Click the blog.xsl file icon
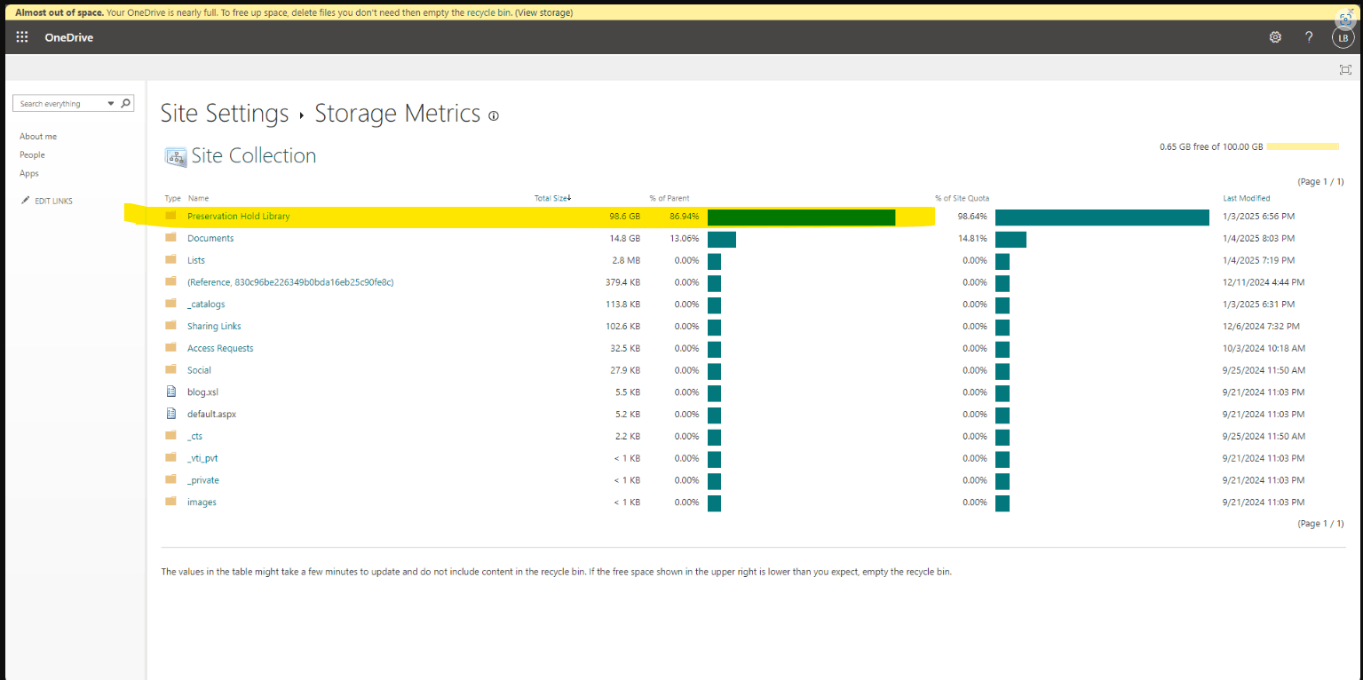Viewport: 1363px width, 680px height. point(171,391)
